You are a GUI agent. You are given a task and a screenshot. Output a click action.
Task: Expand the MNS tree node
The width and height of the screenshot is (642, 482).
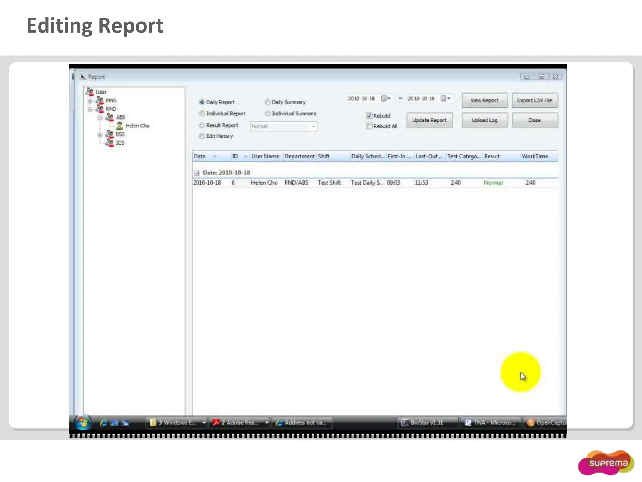90,101
